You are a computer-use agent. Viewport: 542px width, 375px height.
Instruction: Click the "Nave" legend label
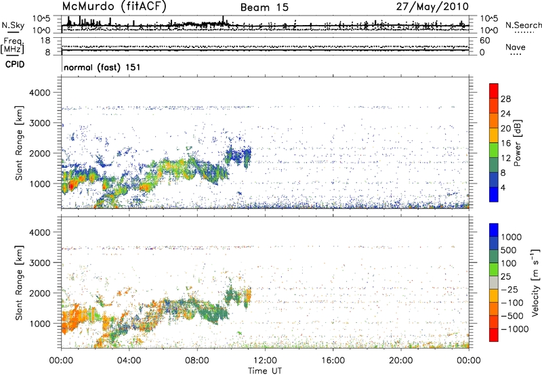tap(516, 47)
